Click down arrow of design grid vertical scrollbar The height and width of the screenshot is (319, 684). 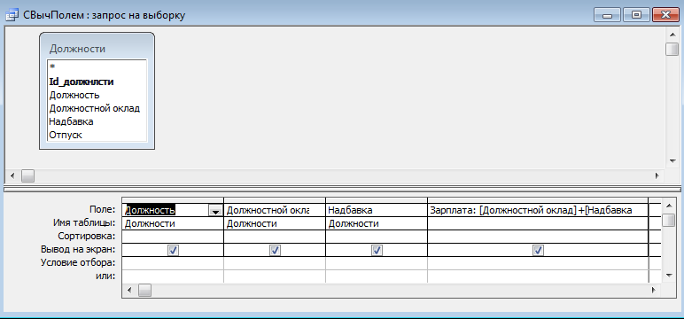(668, 276)
